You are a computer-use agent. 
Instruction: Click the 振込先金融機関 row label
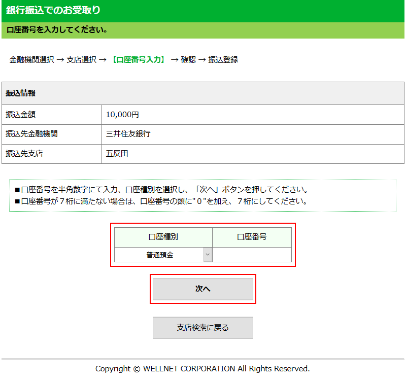pos(31,134)
